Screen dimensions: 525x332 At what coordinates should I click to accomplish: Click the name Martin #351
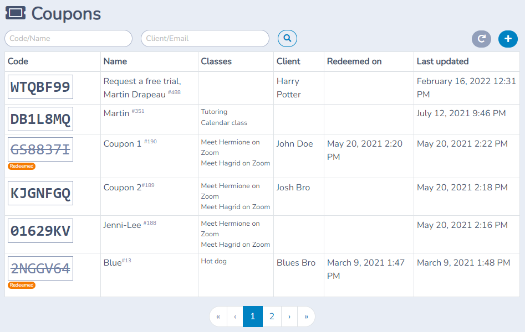124,113
